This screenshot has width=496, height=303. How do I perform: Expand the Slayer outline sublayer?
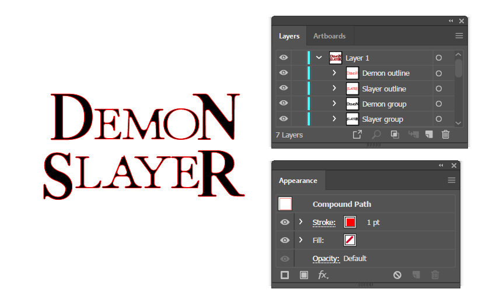pyautogui.click(x=334, y=88)
